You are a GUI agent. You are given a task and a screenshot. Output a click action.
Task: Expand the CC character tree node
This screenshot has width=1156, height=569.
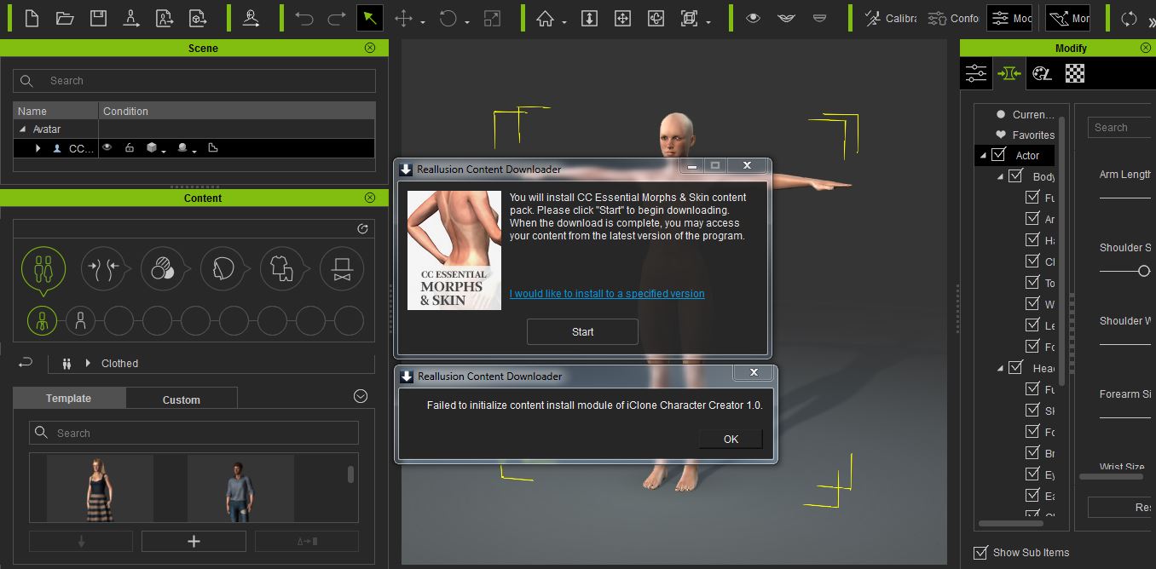click(x=38, y=148)
